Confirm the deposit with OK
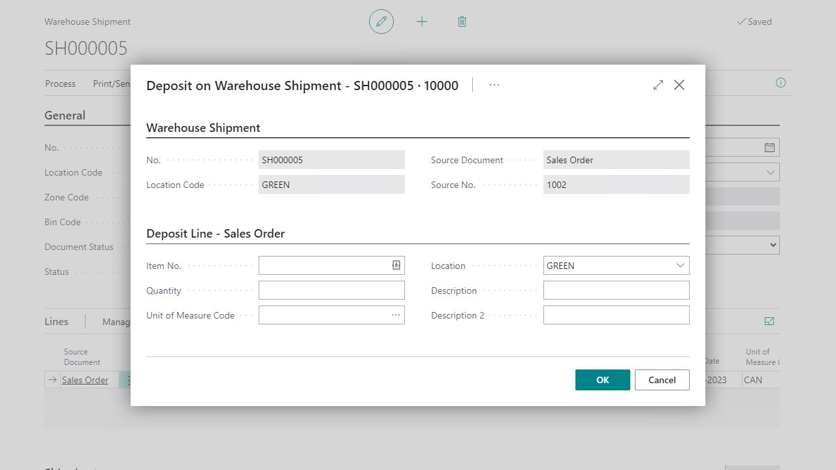Image resolution: width=836 pixels, height=470 pixels. [602, 380]
